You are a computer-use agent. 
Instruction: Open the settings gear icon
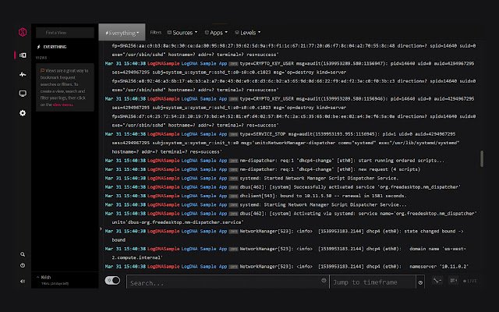point(23,113)
